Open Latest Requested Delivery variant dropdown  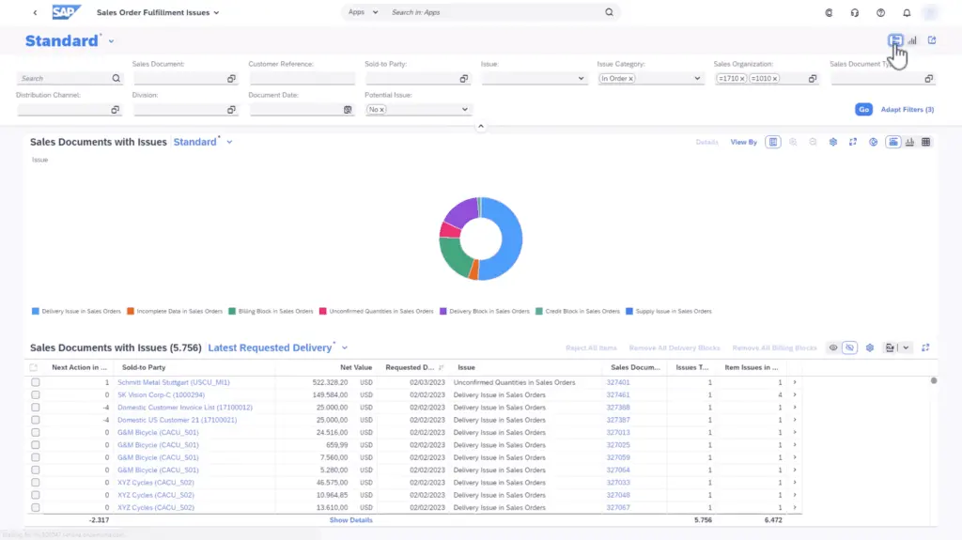[x=345, y=347]
